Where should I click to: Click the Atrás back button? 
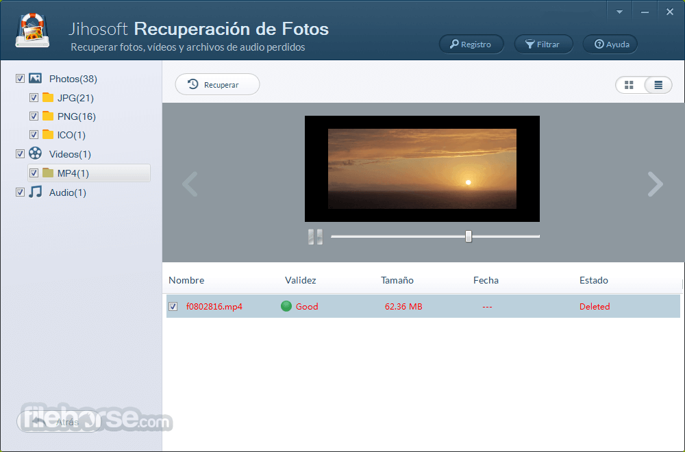(x=59, y=422)
